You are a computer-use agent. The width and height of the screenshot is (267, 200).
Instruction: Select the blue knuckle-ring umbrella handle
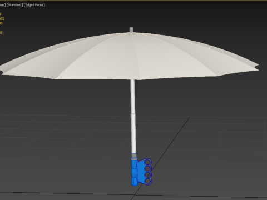point(141,171)
